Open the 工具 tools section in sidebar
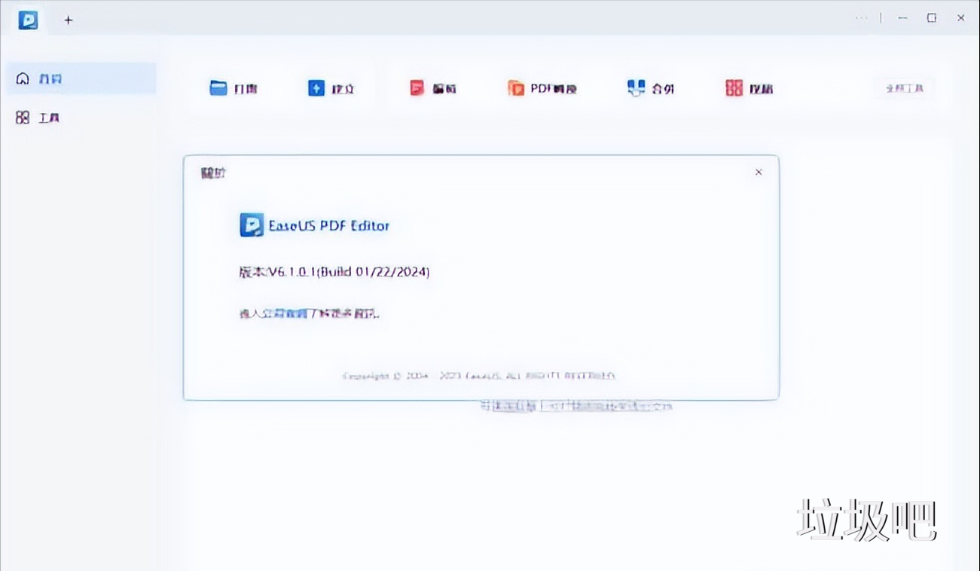Image resolution: width=980 pixels, height=571 pixels. click(23, 117)
